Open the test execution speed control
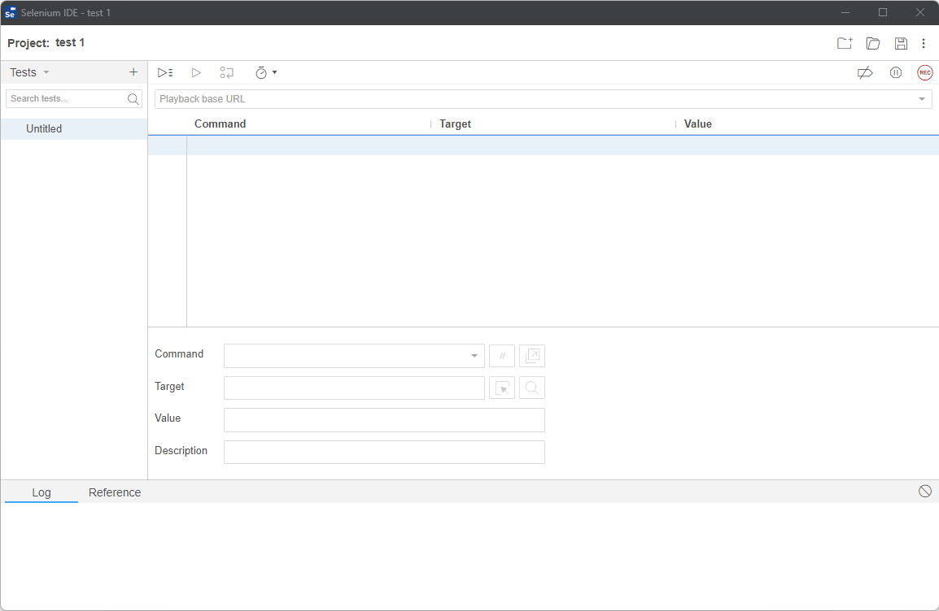 [x=265, y=72]
